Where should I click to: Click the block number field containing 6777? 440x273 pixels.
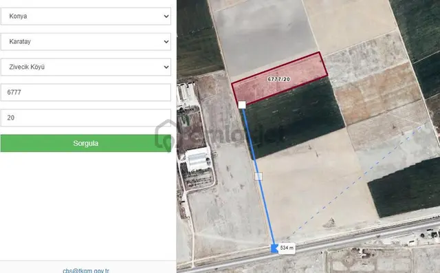pyautogui.click(x=85, y=92)
